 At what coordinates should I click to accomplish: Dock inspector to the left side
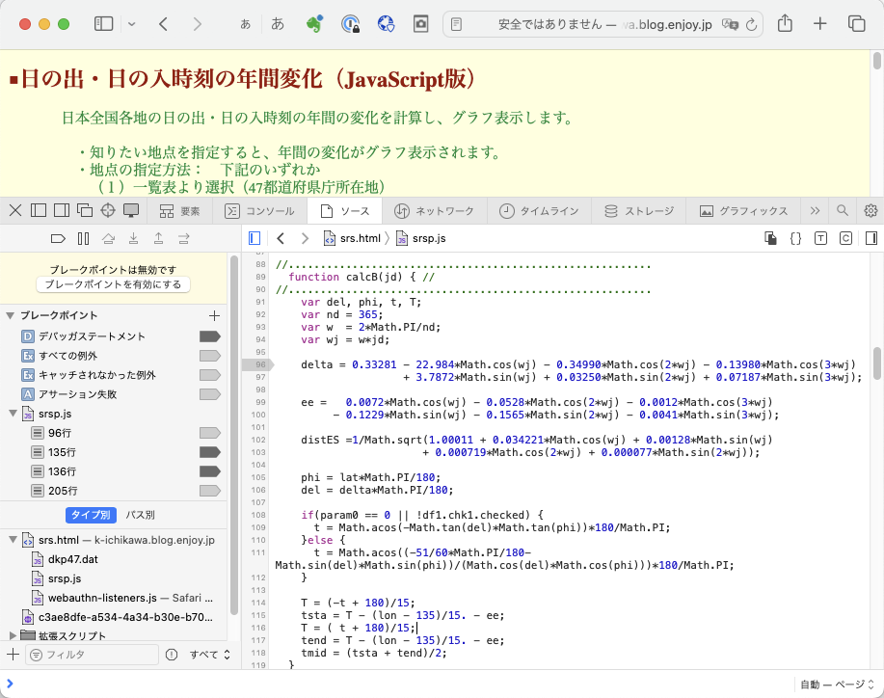pos(39,210)
